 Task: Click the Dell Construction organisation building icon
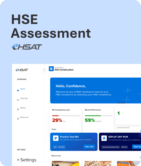pos(51,69)
